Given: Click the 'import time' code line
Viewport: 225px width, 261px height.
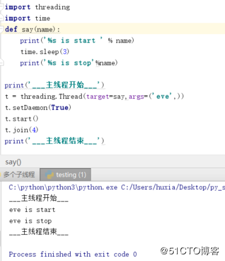Looking at the screenshot, I should tap(27, 18).
